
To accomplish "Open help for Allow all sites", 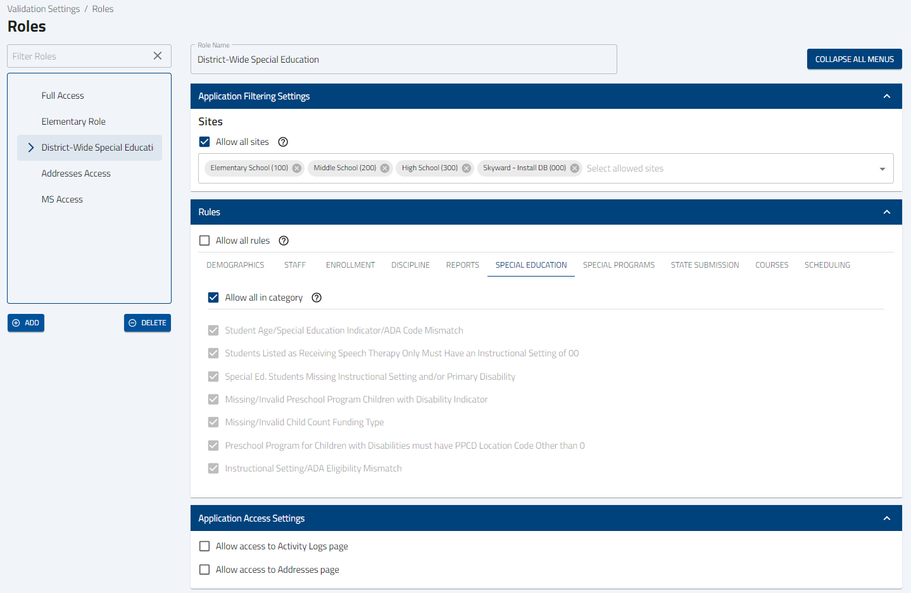I will 283,142.
